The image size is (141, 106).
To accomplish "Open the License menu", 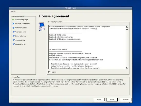I will tap(13, 11).
